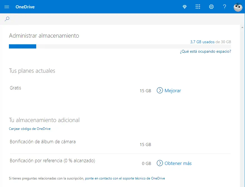Click 'Administrar almacenamiento' heading
Screen dimensions: 245x187
tap(44, 36)
